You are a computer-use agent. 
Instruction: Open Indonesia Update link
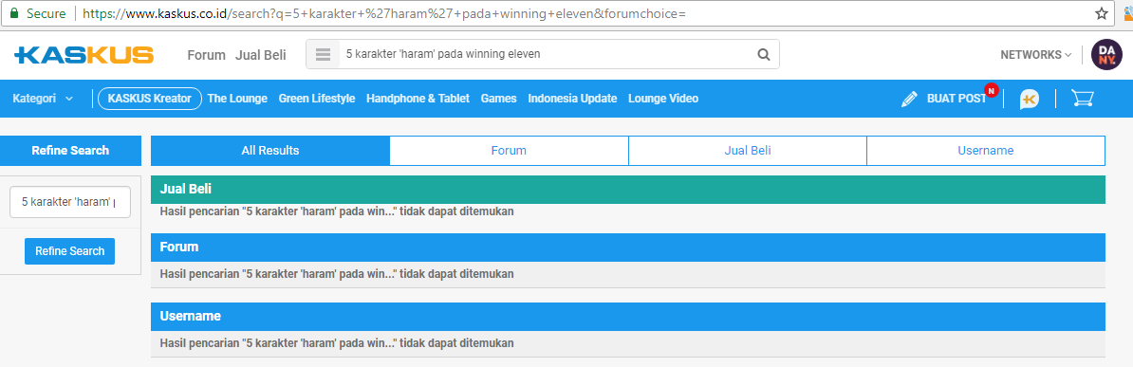[x=572, y=99]
